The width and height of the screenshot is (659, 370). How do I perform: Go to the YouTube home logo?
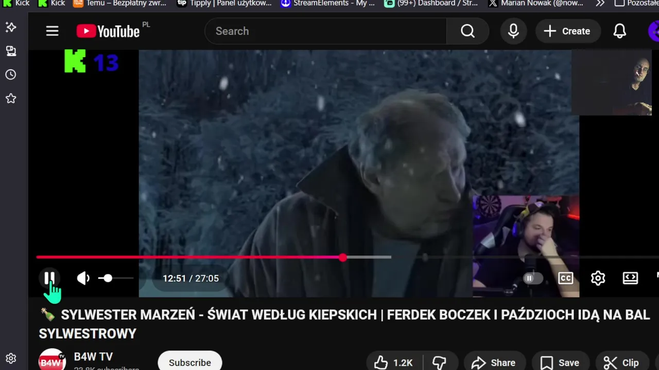tap(108, 31)
